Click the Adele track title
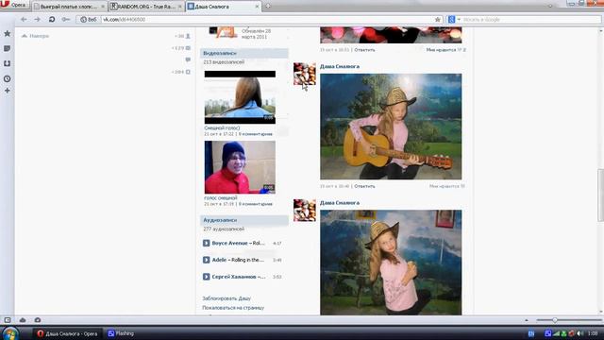 [x=238, y=260]
